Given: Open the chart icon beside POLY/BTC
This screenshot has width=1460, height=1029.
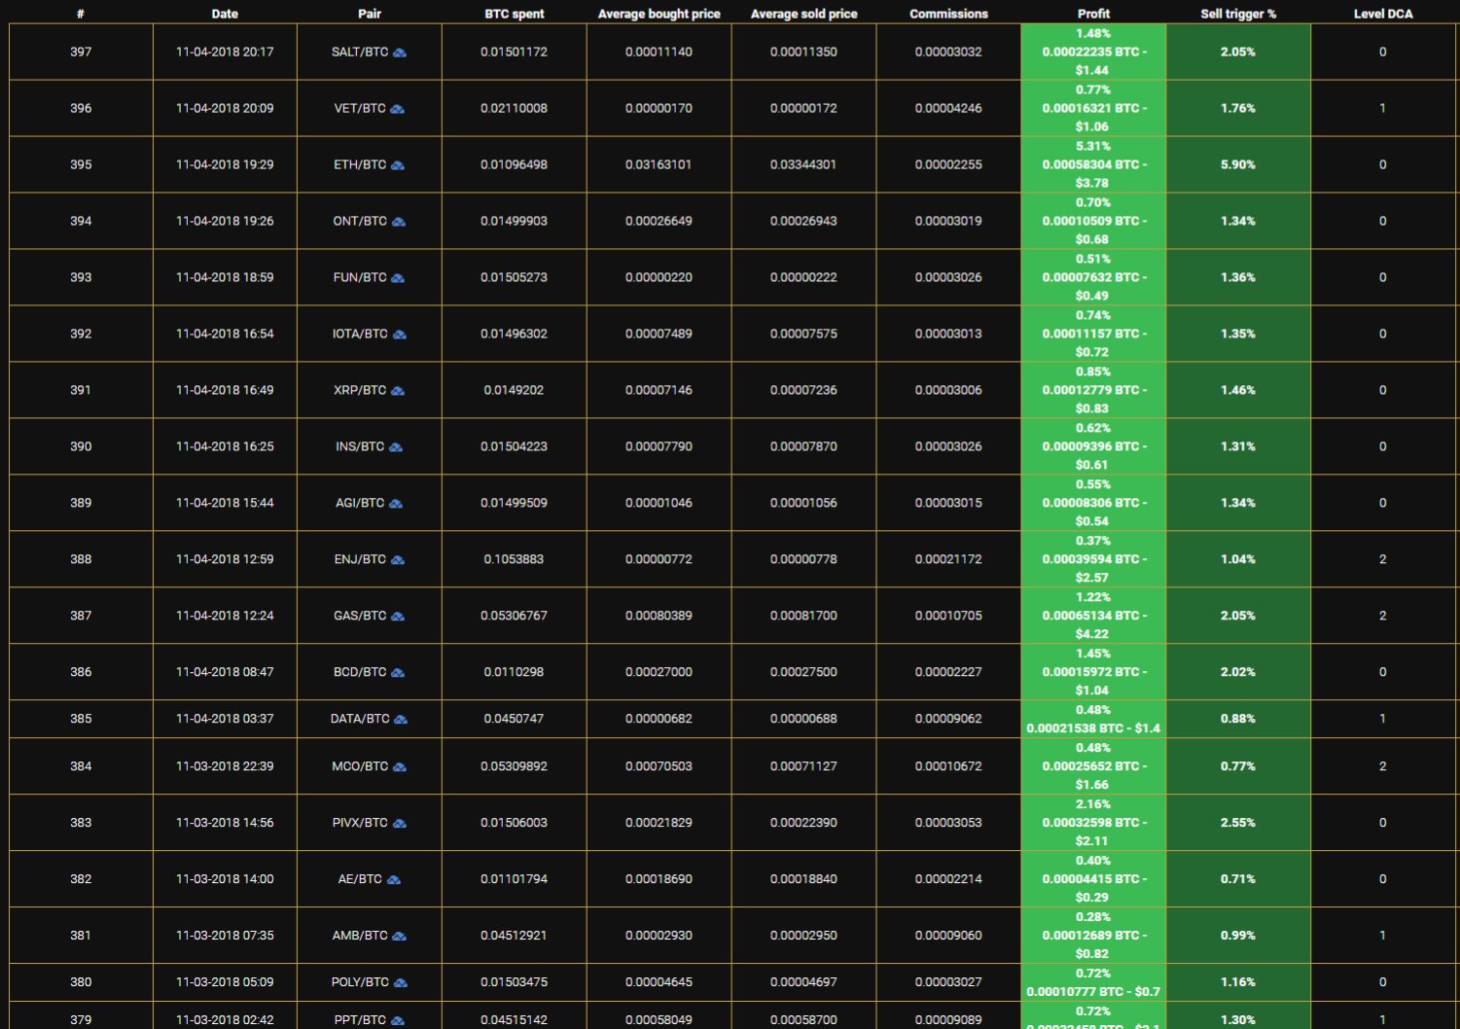Looking at the screenshot, I should tap(401, 983).
